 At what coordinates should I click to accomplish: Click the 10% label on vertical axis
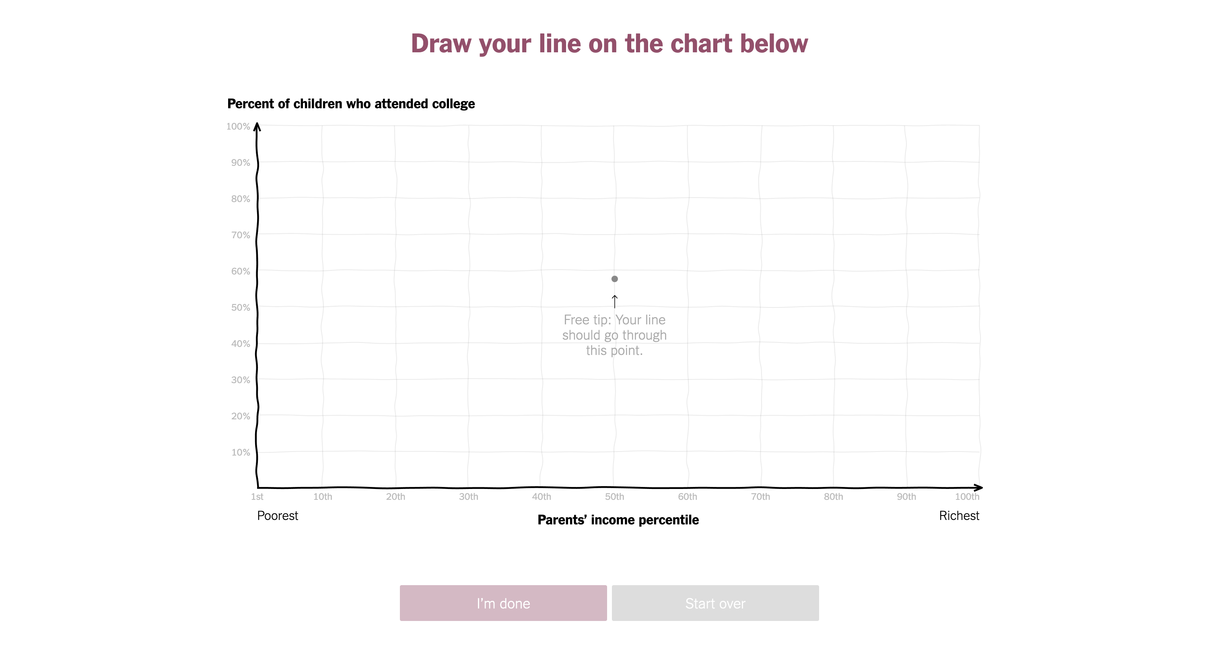tap(241, 452)
